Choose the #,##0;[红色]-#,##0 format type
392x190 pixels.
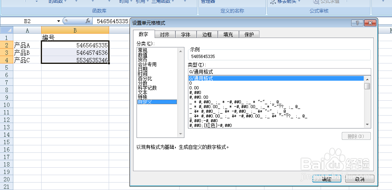(276, 125)
